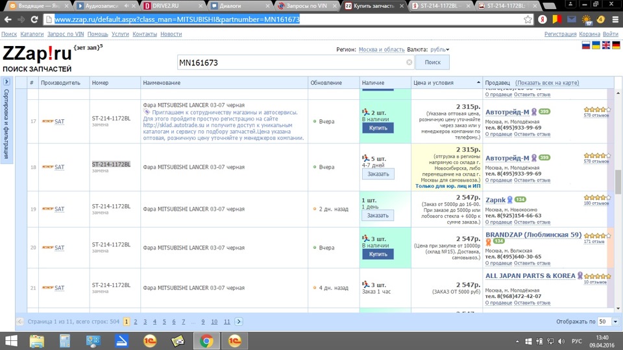Screen dimensions: 623x350
Task: Go to results page 2
Action: click(x=136, y=322)
